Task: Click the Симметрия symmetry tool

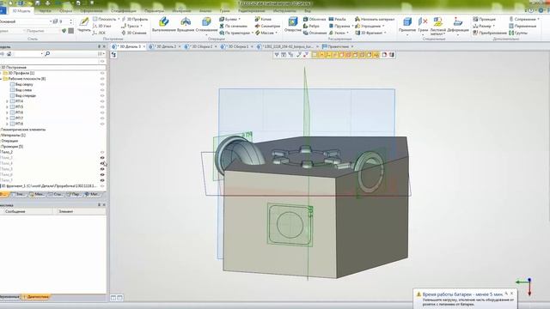Action: 267,26
